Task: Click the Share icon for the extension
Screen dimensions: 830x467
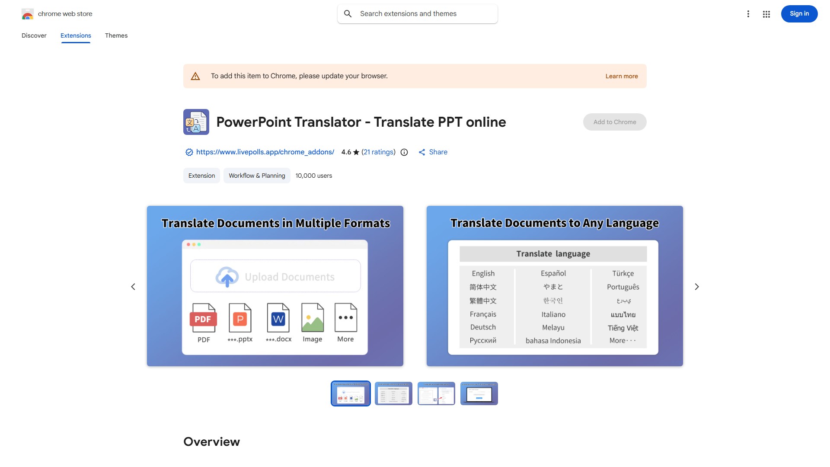Action: [x=422, y=152]
